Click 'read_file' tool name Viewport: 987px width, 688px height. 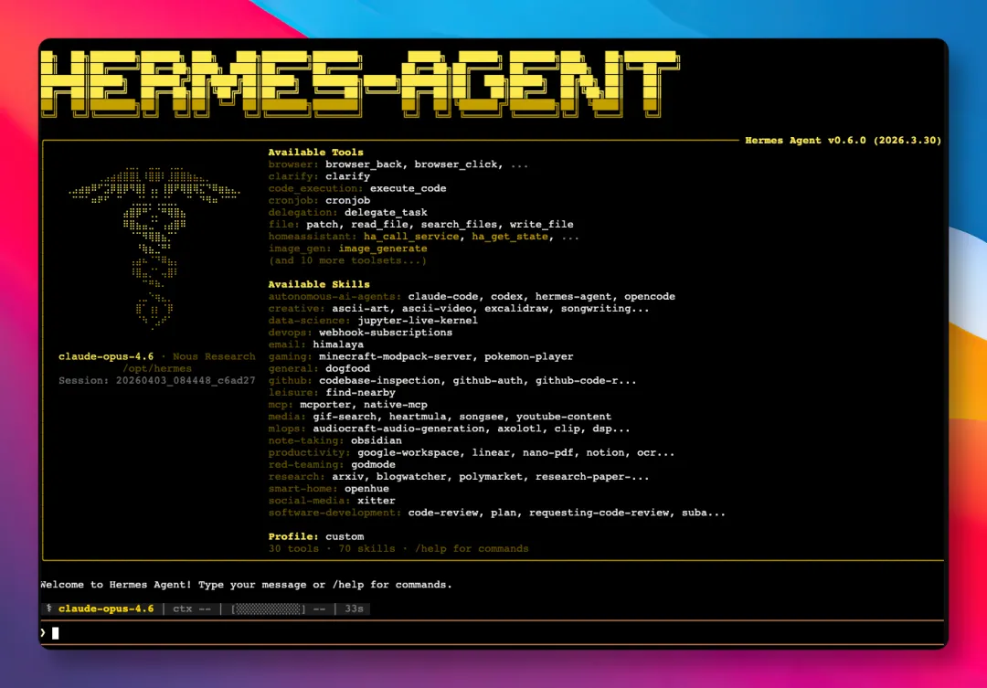379,224
